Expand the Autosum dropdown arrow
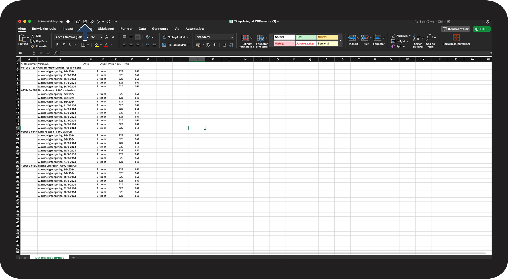 pos(410,36)
